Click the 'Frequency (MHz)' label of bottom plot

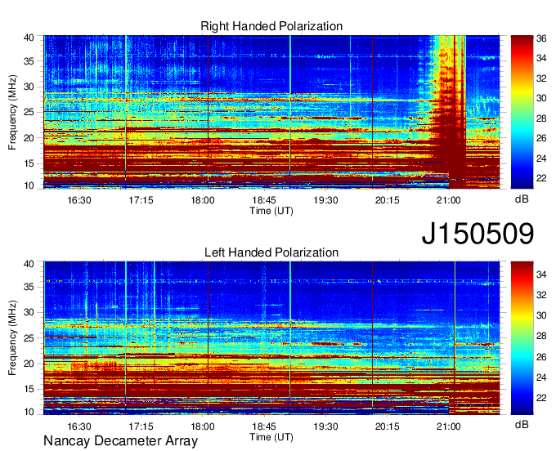pos(12,338)
